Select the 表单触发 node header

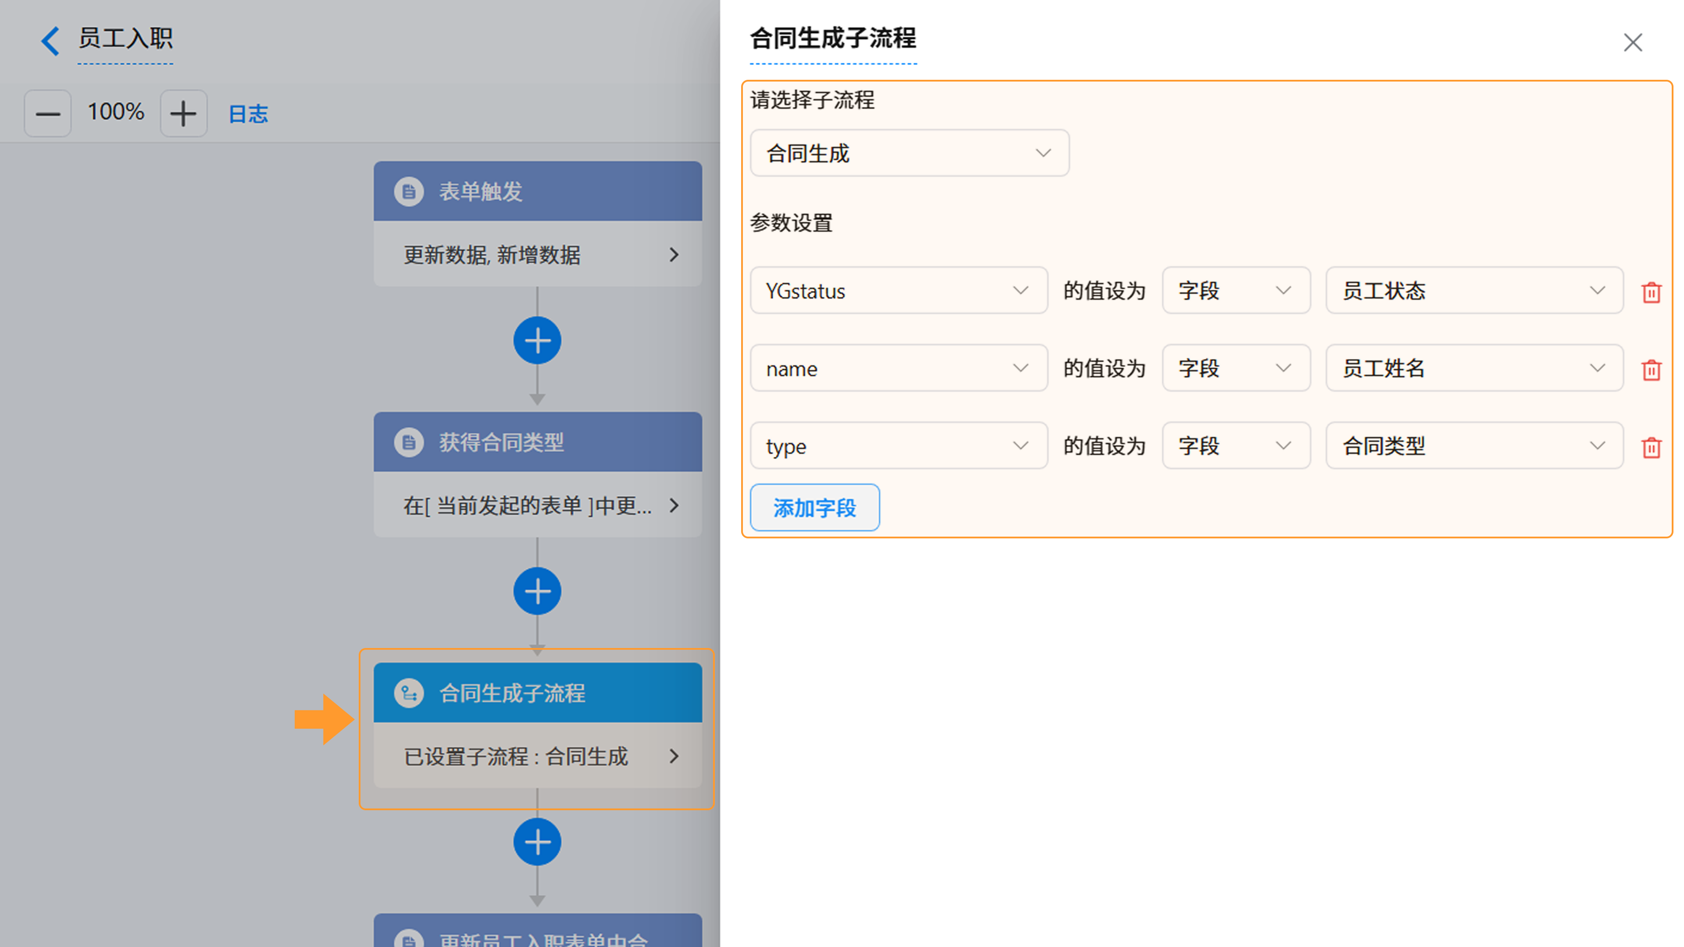click(537, 192)
